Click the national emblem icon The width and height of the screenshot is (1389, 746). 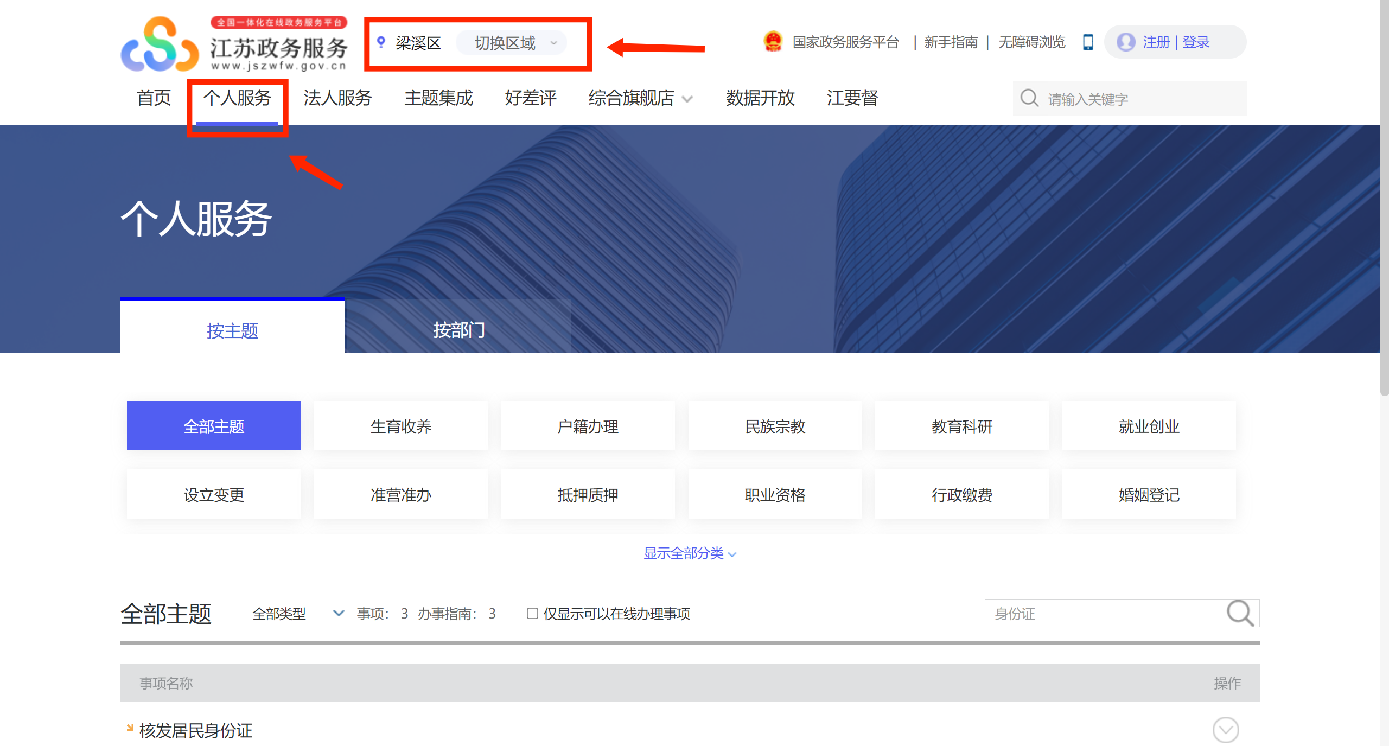tap(773, 42)
